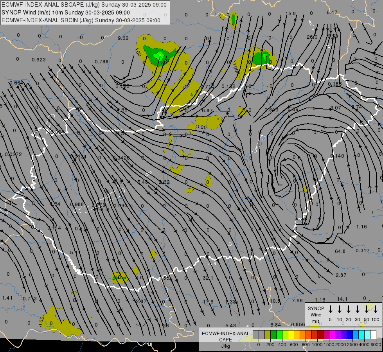Pick the dark red swatch at 1000 J/kg
383x352 pixels.
point(320,335)
